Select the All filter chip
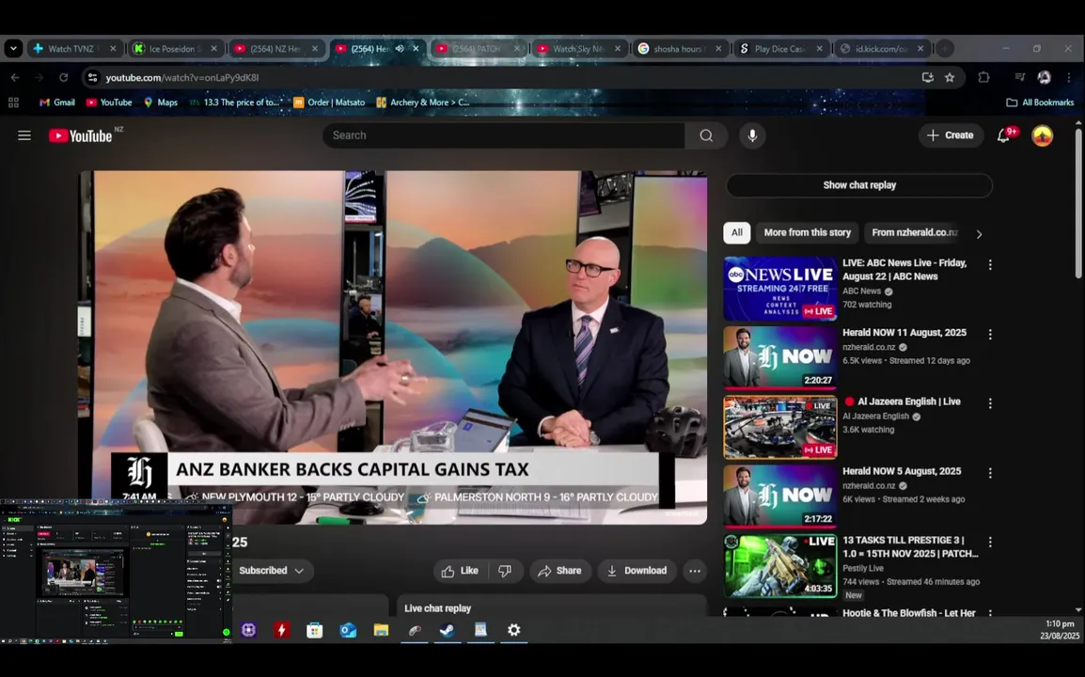 (x=737, y=232)
